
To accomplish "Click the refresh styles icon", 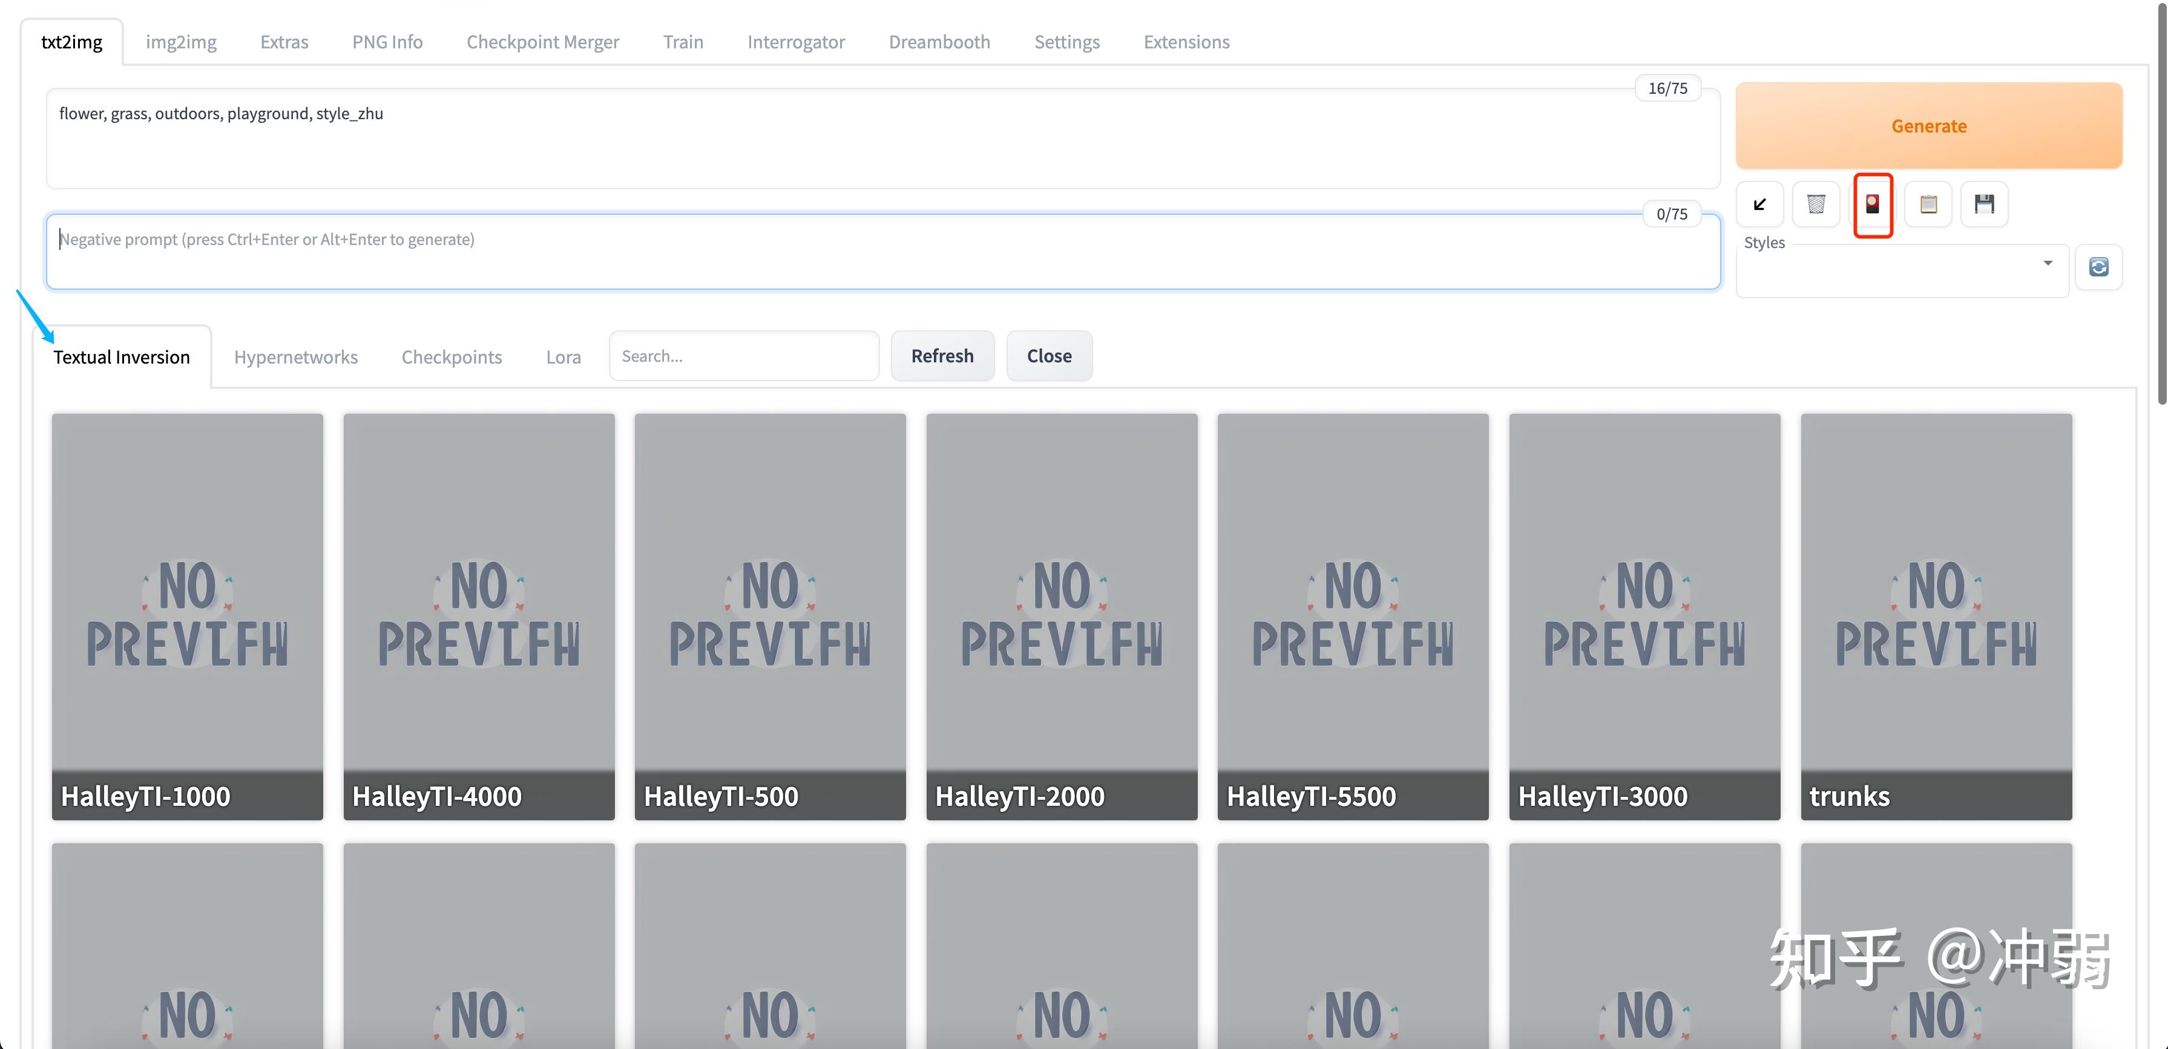I will pos(2098,267).
